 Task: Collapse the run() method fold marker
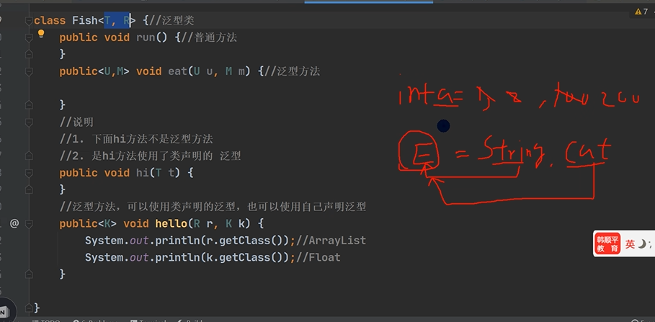tap(28, 37)
